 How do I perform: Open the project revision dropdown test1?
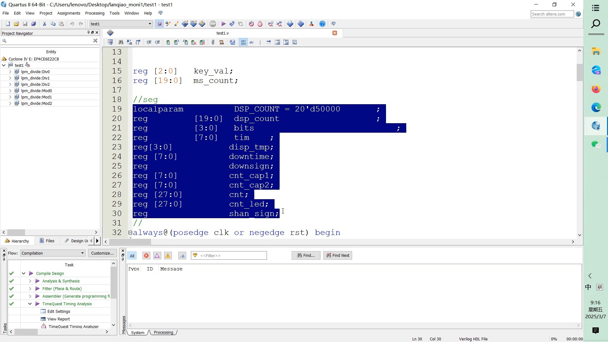[x=121, y=24]
